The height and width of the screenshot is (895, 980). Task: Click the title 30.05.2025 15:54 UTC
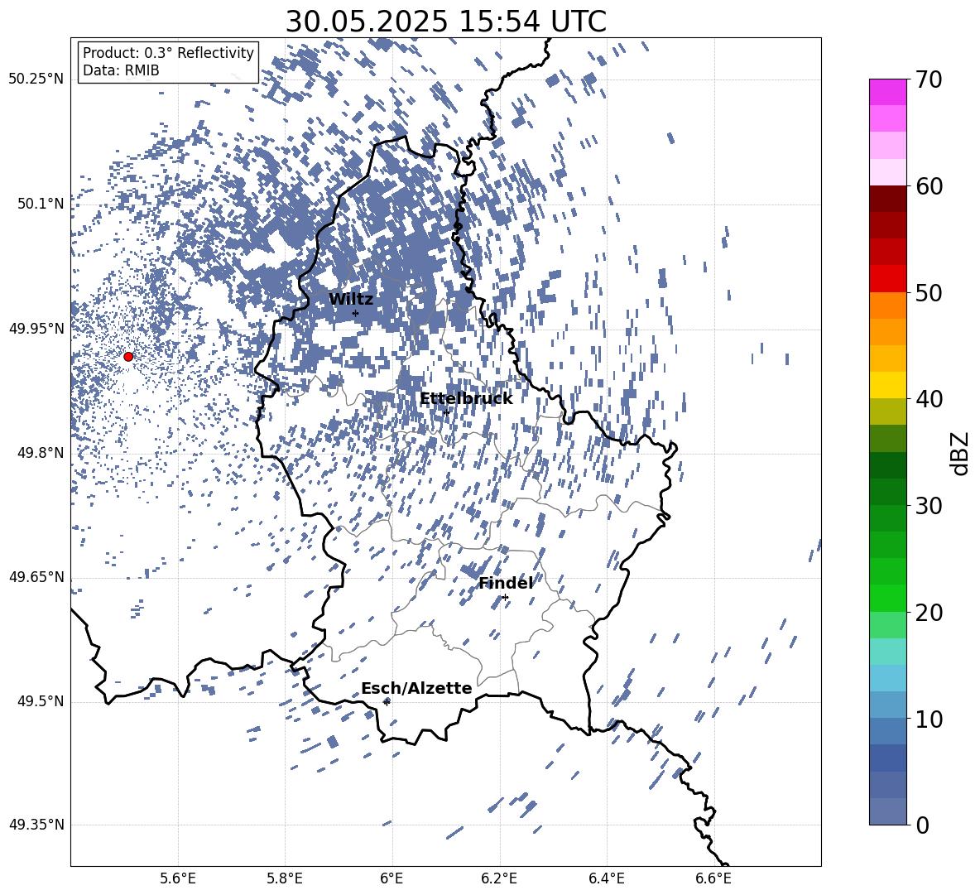pyautogui.click(x=445, y=22)
